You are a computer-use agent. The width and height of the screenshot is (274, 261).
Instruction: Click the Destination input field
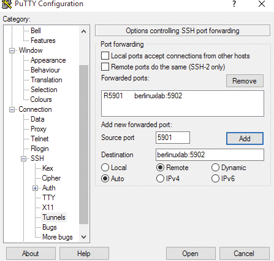[x=210, y=155]
